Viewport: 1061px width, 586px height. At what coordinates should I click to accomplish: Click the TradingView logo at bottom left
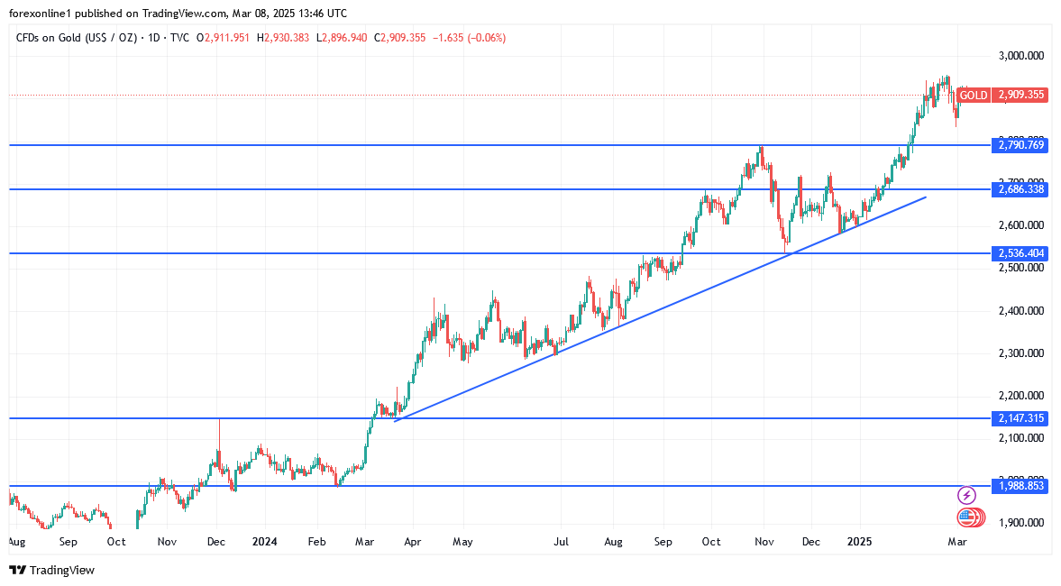pyautogui.click(x=51, y=570)
